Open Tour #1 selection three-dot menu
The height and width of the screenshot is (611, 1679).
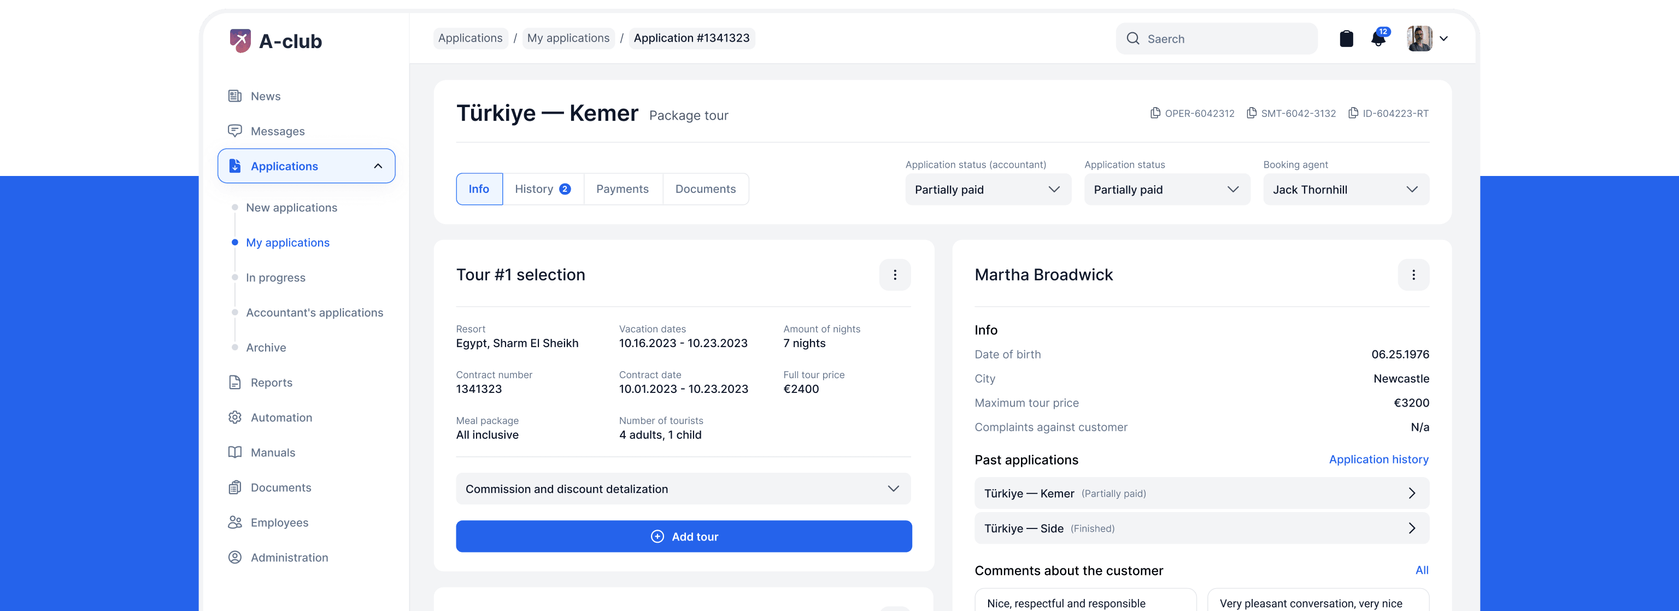(895, 274)
